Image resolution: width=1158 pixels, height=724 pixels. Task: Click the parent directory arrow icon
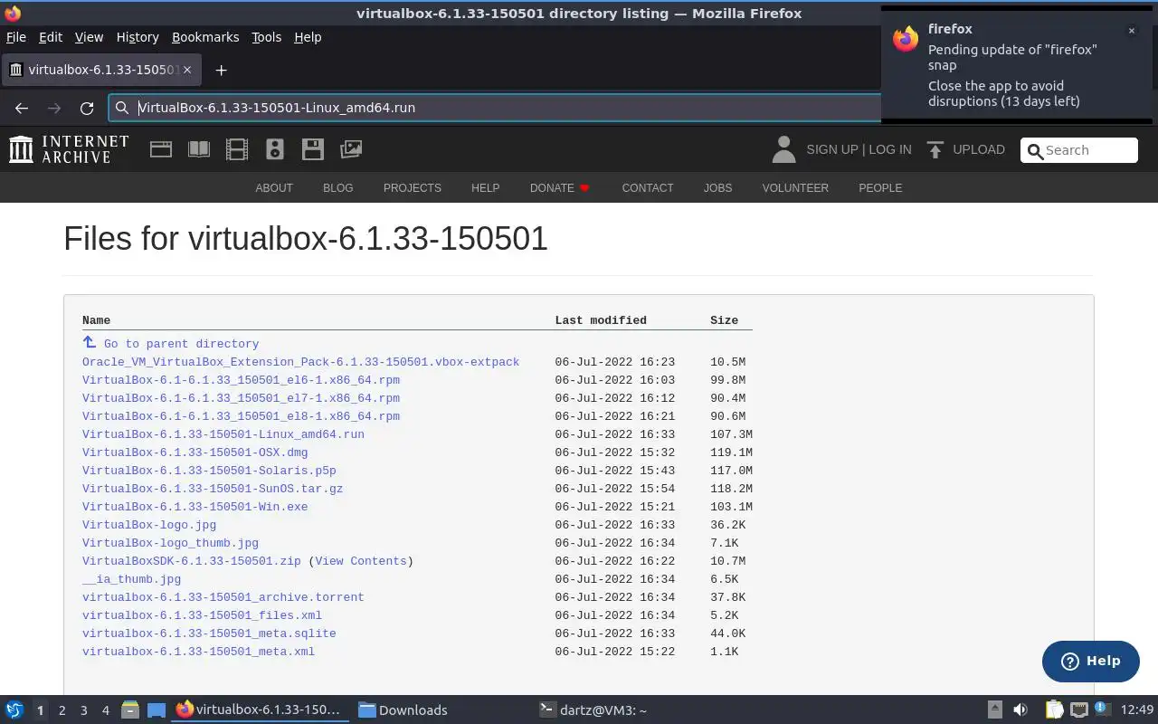(90, 342)
